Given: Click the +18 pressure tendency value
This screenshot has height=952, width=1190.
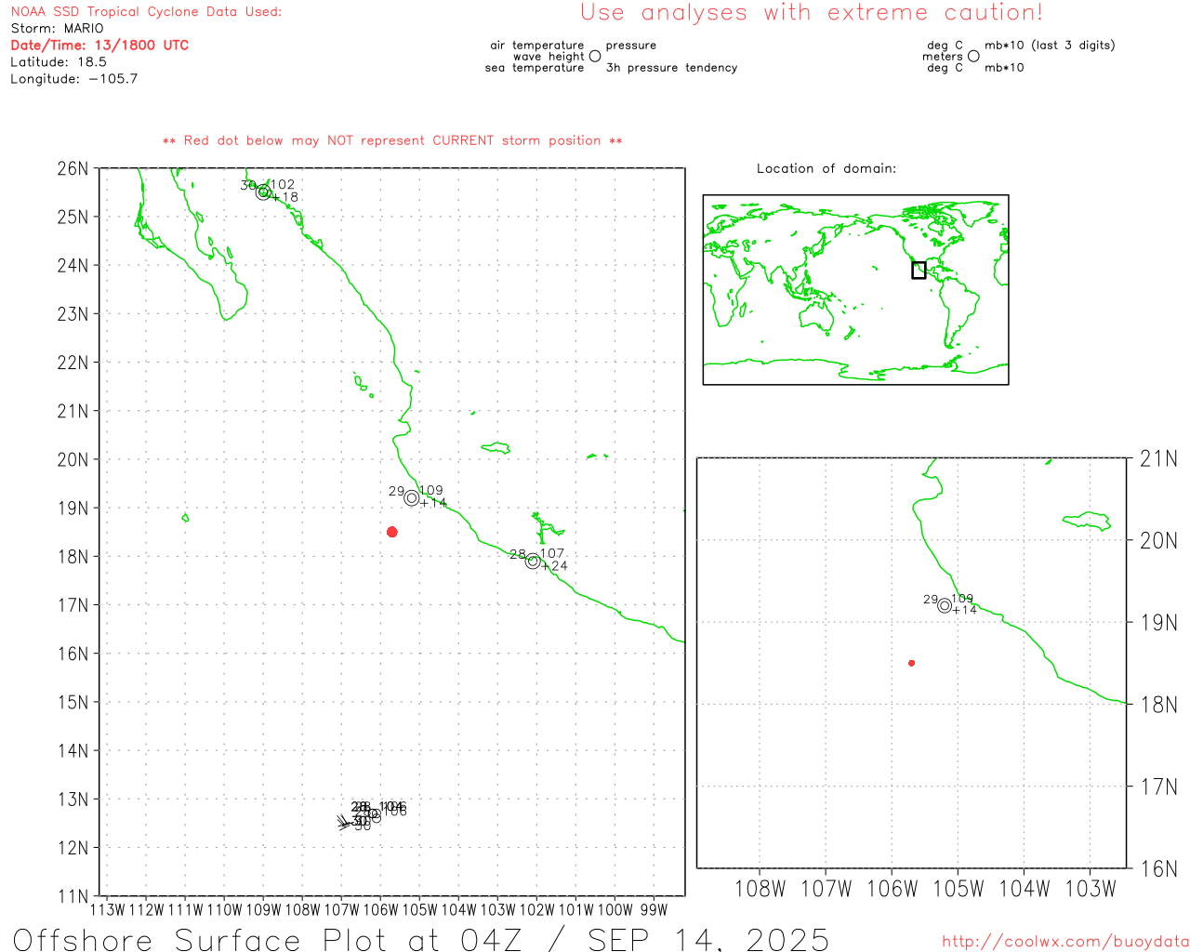Looking at the screenshot, I should [x=285, y=197].
